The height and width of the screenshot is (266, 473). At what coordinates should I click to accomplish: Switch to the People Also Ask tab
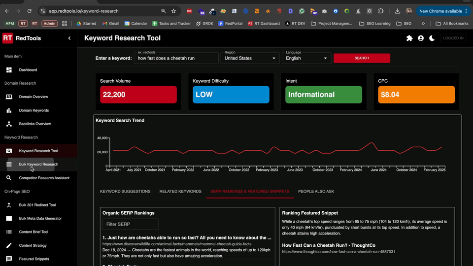coord(316,191)
